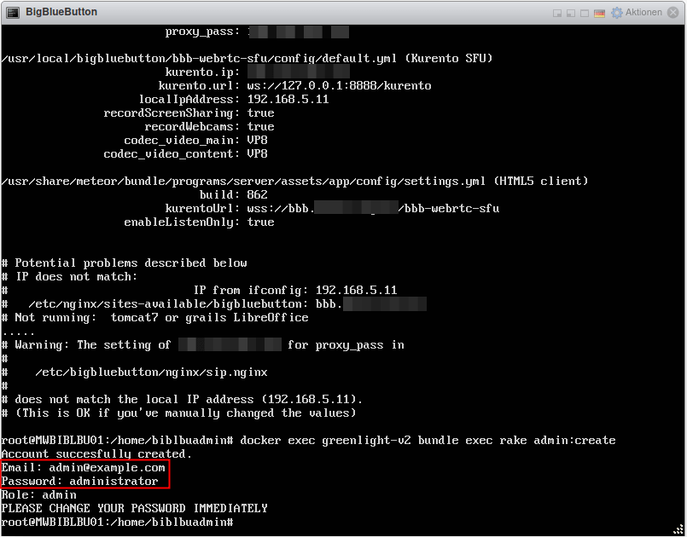Click the docker exec greenlight-v2 command text
The height and width of the screenshot is (537, 687).
point(428,441)
